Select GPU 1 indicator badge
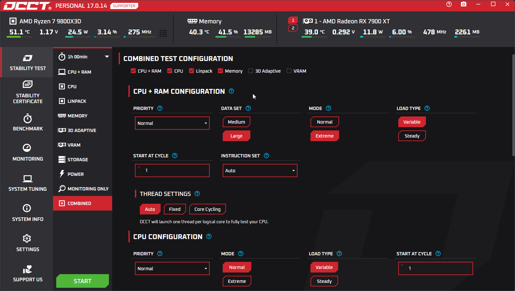 tap(293, 20)
